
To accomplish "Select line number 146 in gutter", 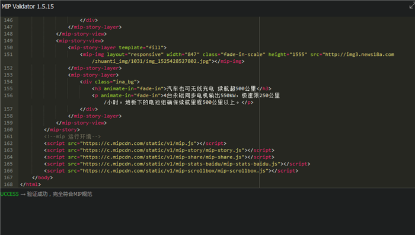I will coord(8,20).
